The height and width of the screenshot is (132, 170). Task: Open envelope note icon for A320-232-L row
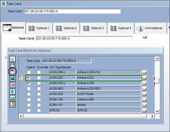(x=144, y=84)
